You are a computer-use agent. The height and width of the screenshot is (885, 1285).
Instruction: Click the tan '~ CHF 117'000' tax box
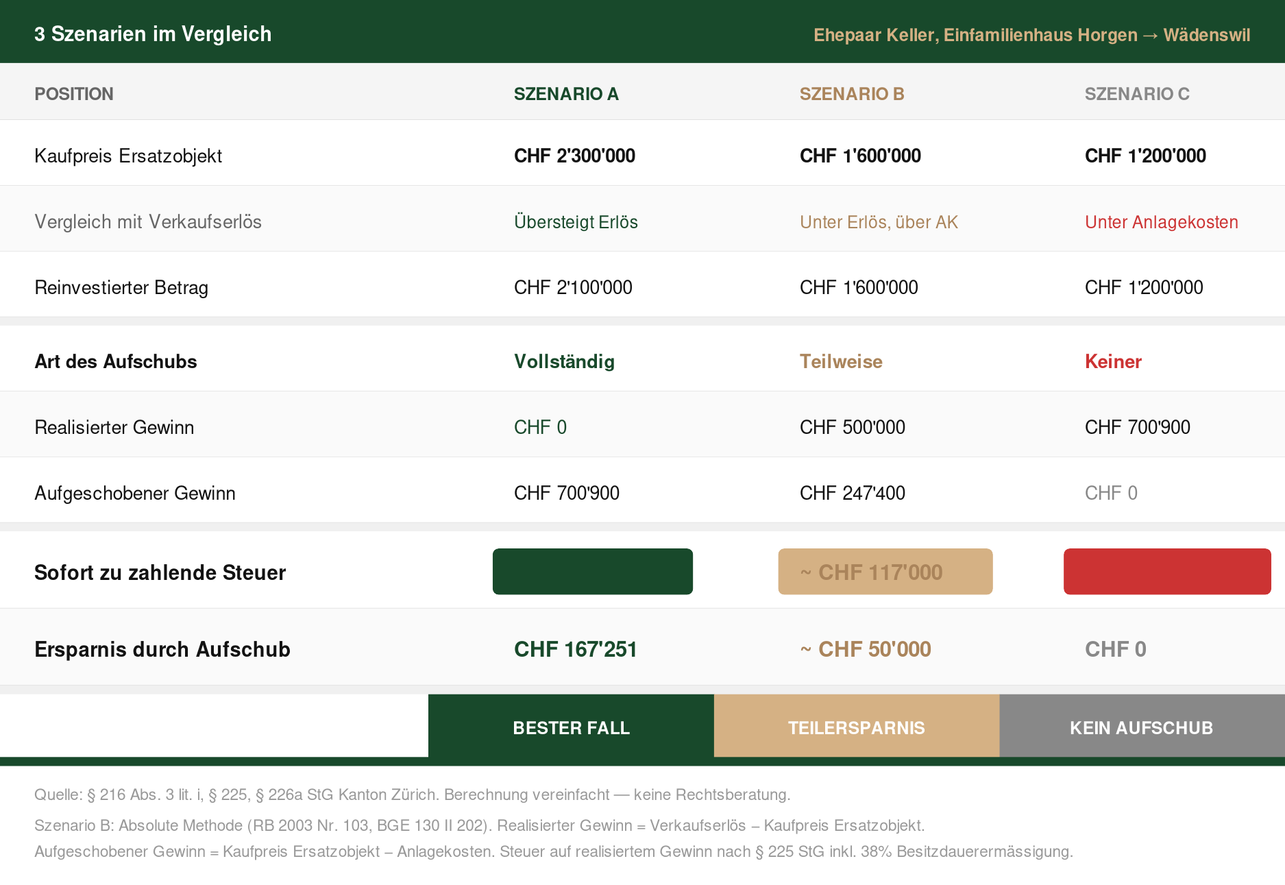(x=885, y=571)
